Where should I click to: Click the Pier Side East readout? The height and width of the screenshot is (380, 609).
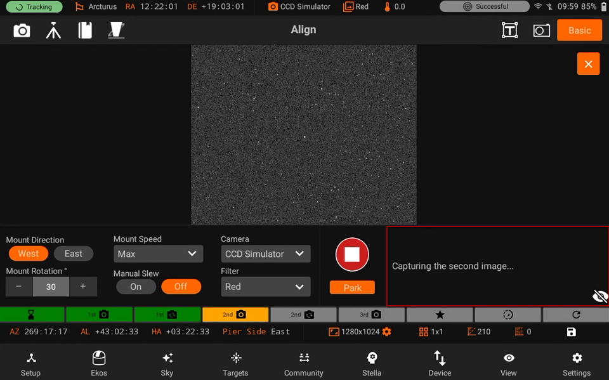(x=256, y=332)
